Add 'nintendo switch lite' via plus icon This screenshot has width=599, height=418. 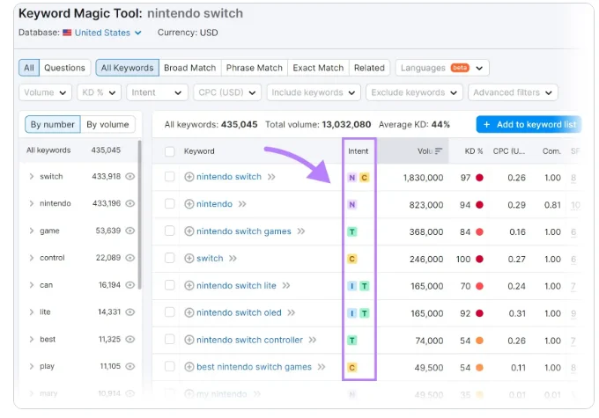point(189,285)
